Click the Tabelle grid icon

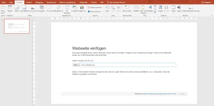click(10, 7)
